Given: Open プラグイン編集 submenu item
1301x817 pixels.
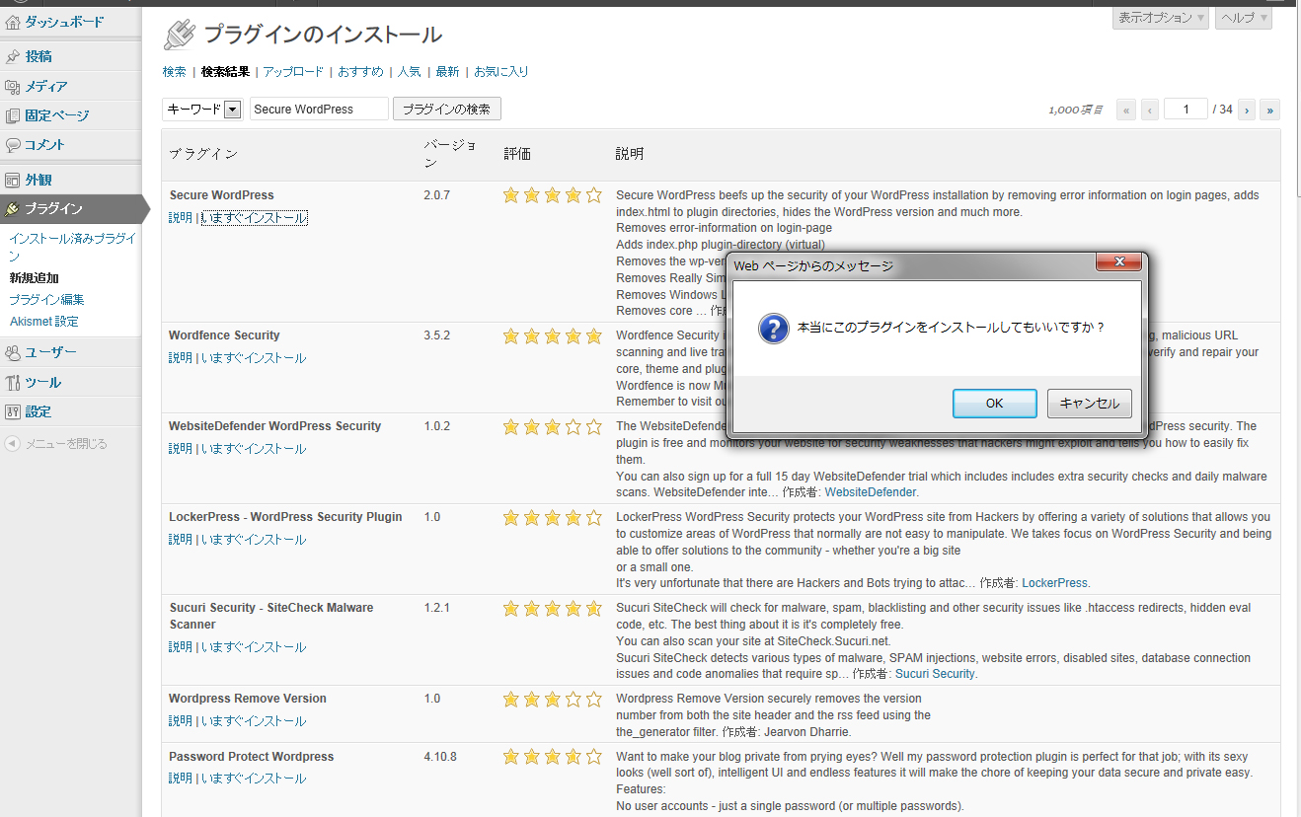Looking at the screenshot, I should 46,300.
